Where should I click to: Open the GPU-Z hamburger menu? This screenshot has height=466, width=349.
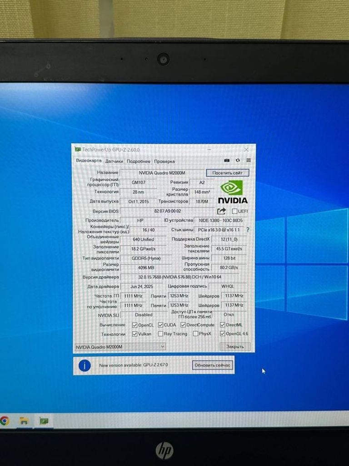(249, 161)
